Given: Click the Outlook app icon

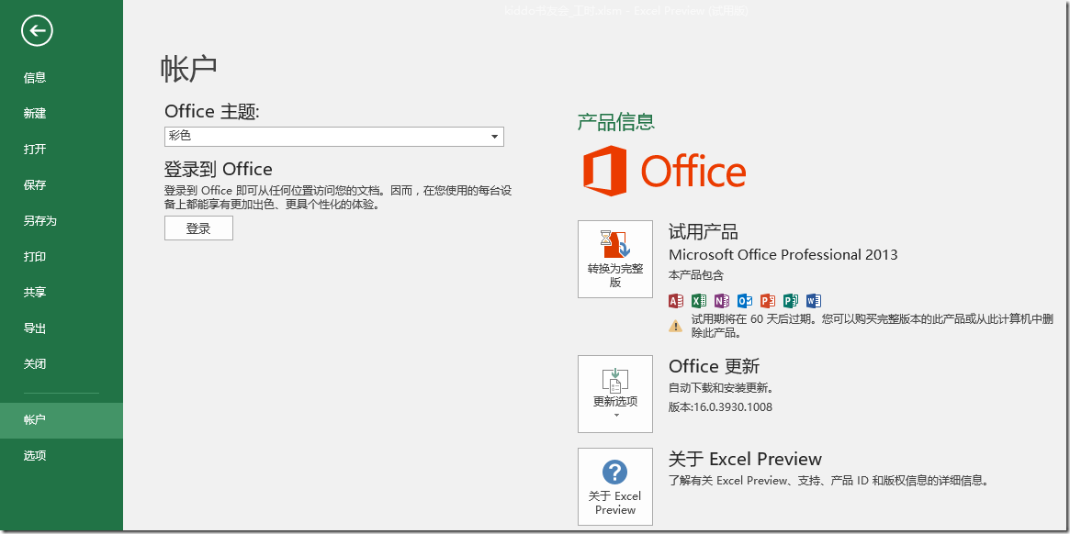Looking at the screenshot, I should click(x=745, y=301).
